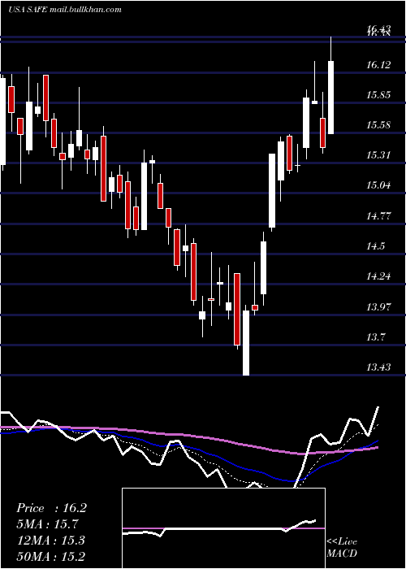The image size is (406, 569).
Task: Click the lowest white candle near 13.43
Action: 246,342
